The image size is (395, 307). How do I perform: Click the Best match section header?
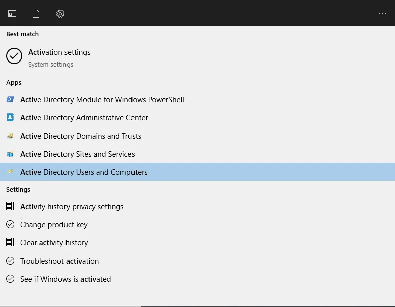(x=22, y=34)
